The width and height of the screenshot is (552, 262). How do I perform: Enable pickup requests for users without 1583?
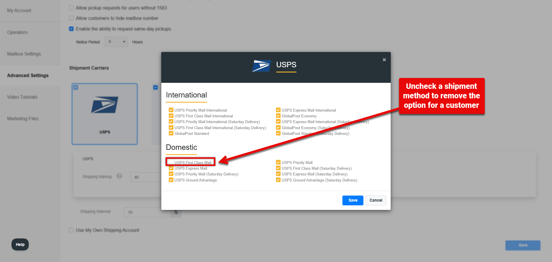[x=71, y=8]
